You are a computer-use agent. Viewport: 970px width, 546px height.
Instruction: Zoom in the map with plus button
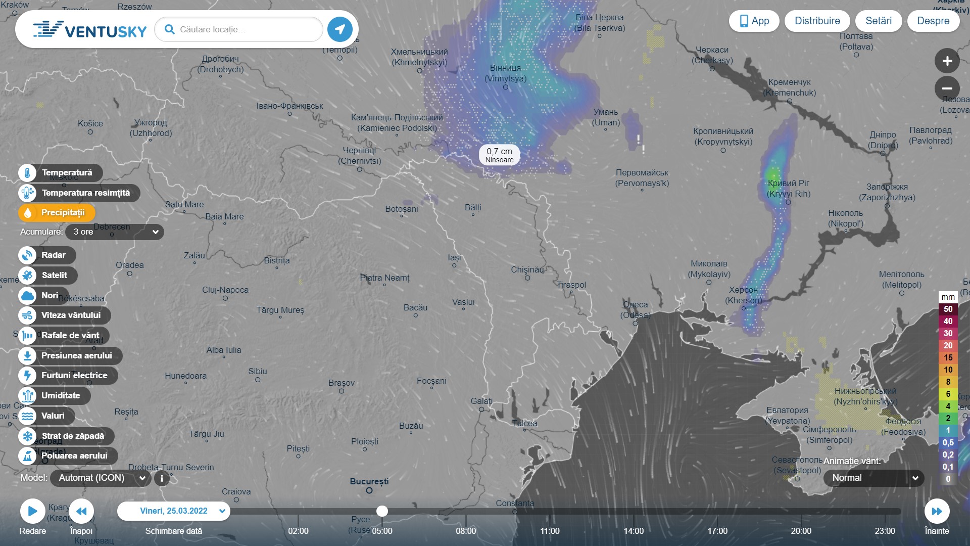pyautogui.click(x=947, y=61)
